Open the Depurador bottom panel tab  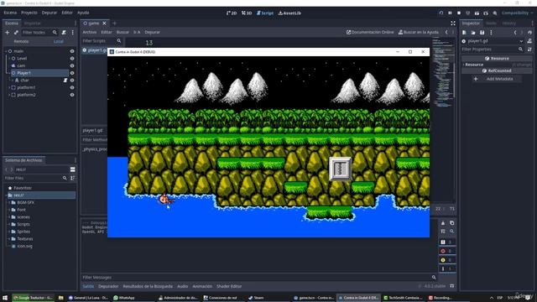(108, 286)
